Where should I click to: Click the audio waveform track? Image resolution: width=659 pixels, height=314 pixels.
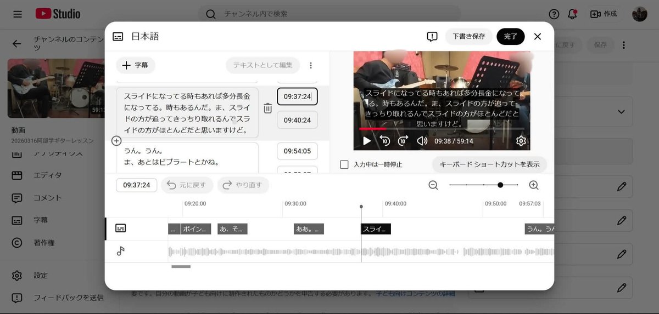click(361, 252)
